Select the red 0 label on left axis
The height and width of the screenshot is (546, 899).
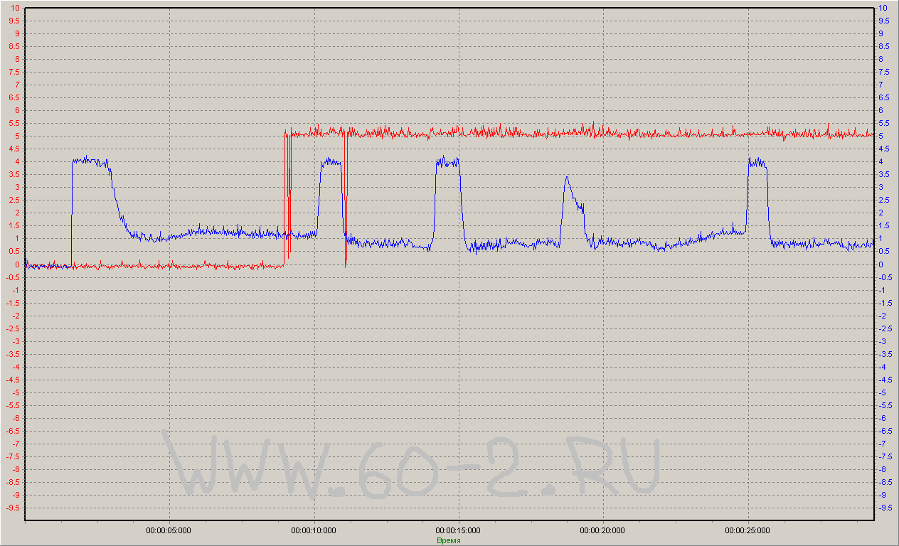pyautogui.click(x=17, y=264)
